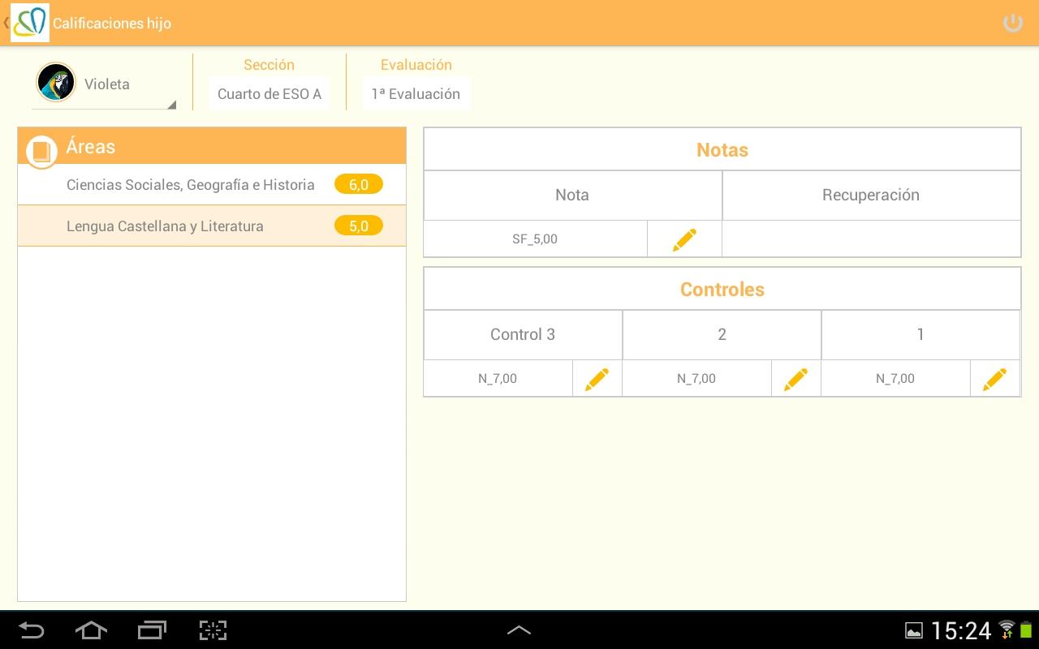Tap the 6,0 grade badge

point(359,185)
